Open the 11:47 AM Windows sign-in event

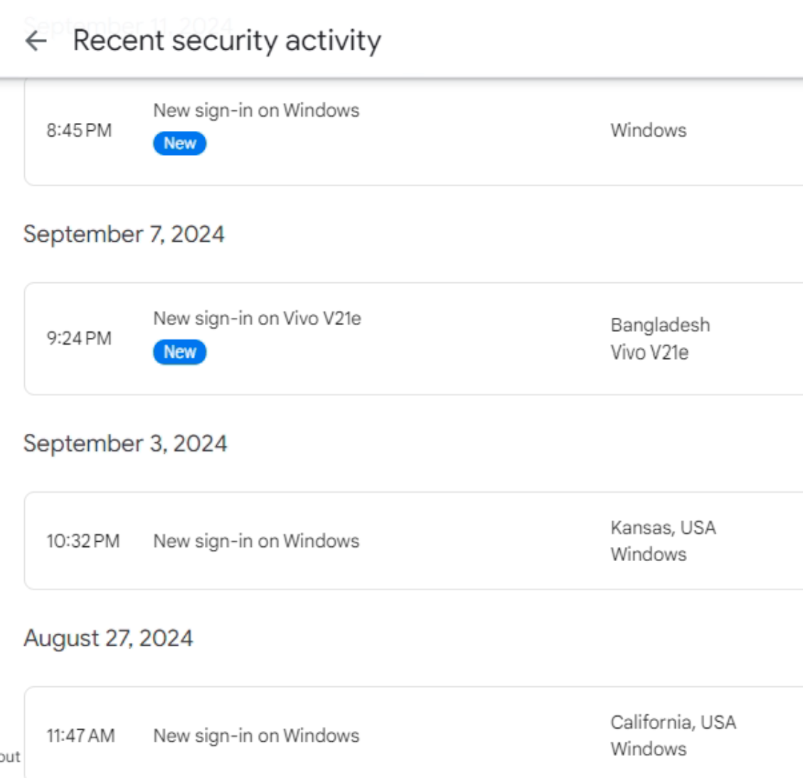[x=256, y=736]
